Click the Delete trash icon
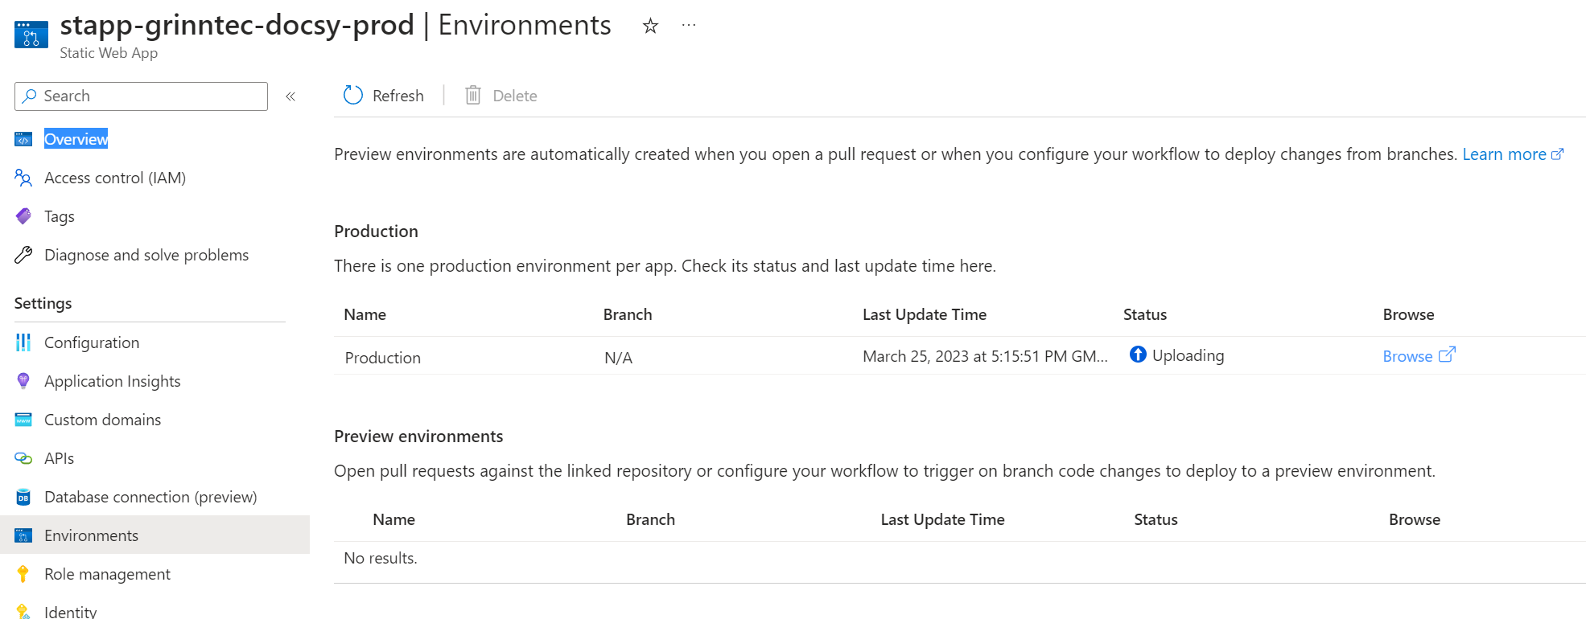 [473, 96]
